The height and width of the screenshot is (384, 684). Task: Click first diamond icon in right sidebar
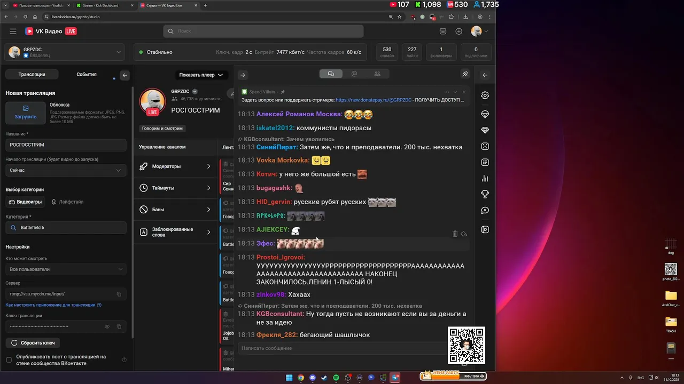click(x=485, y=115)
